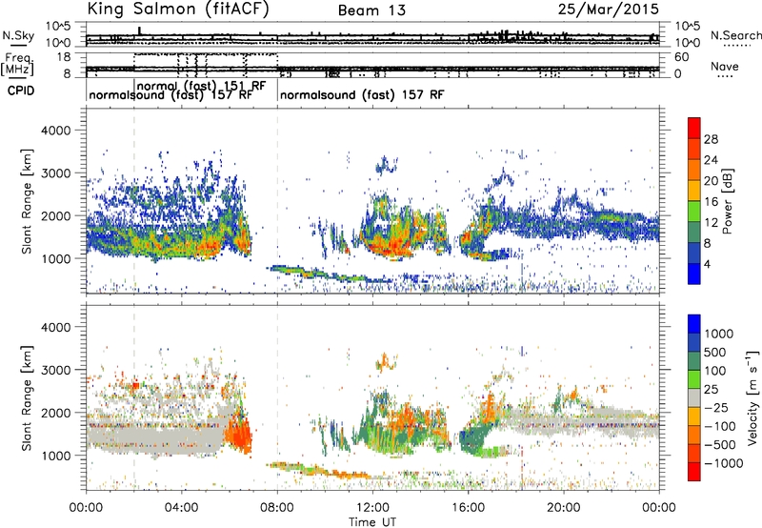The image size is (762, 528).
Task: Click the blue bottom segment of power colorbar
Action: tap(694, 274)
